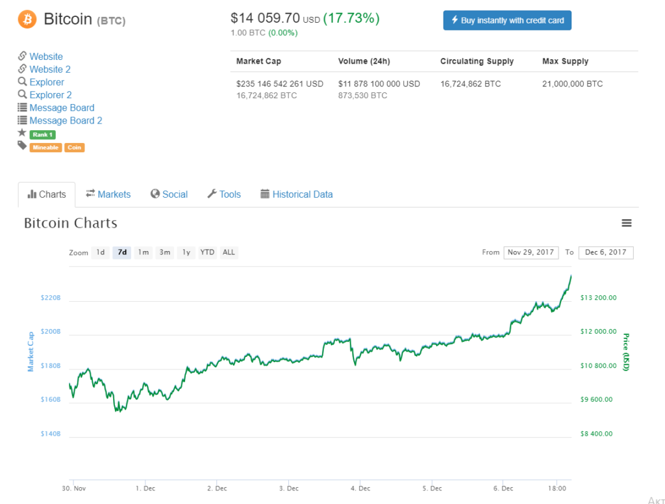Click the Max Supply column header

[566, 61]
